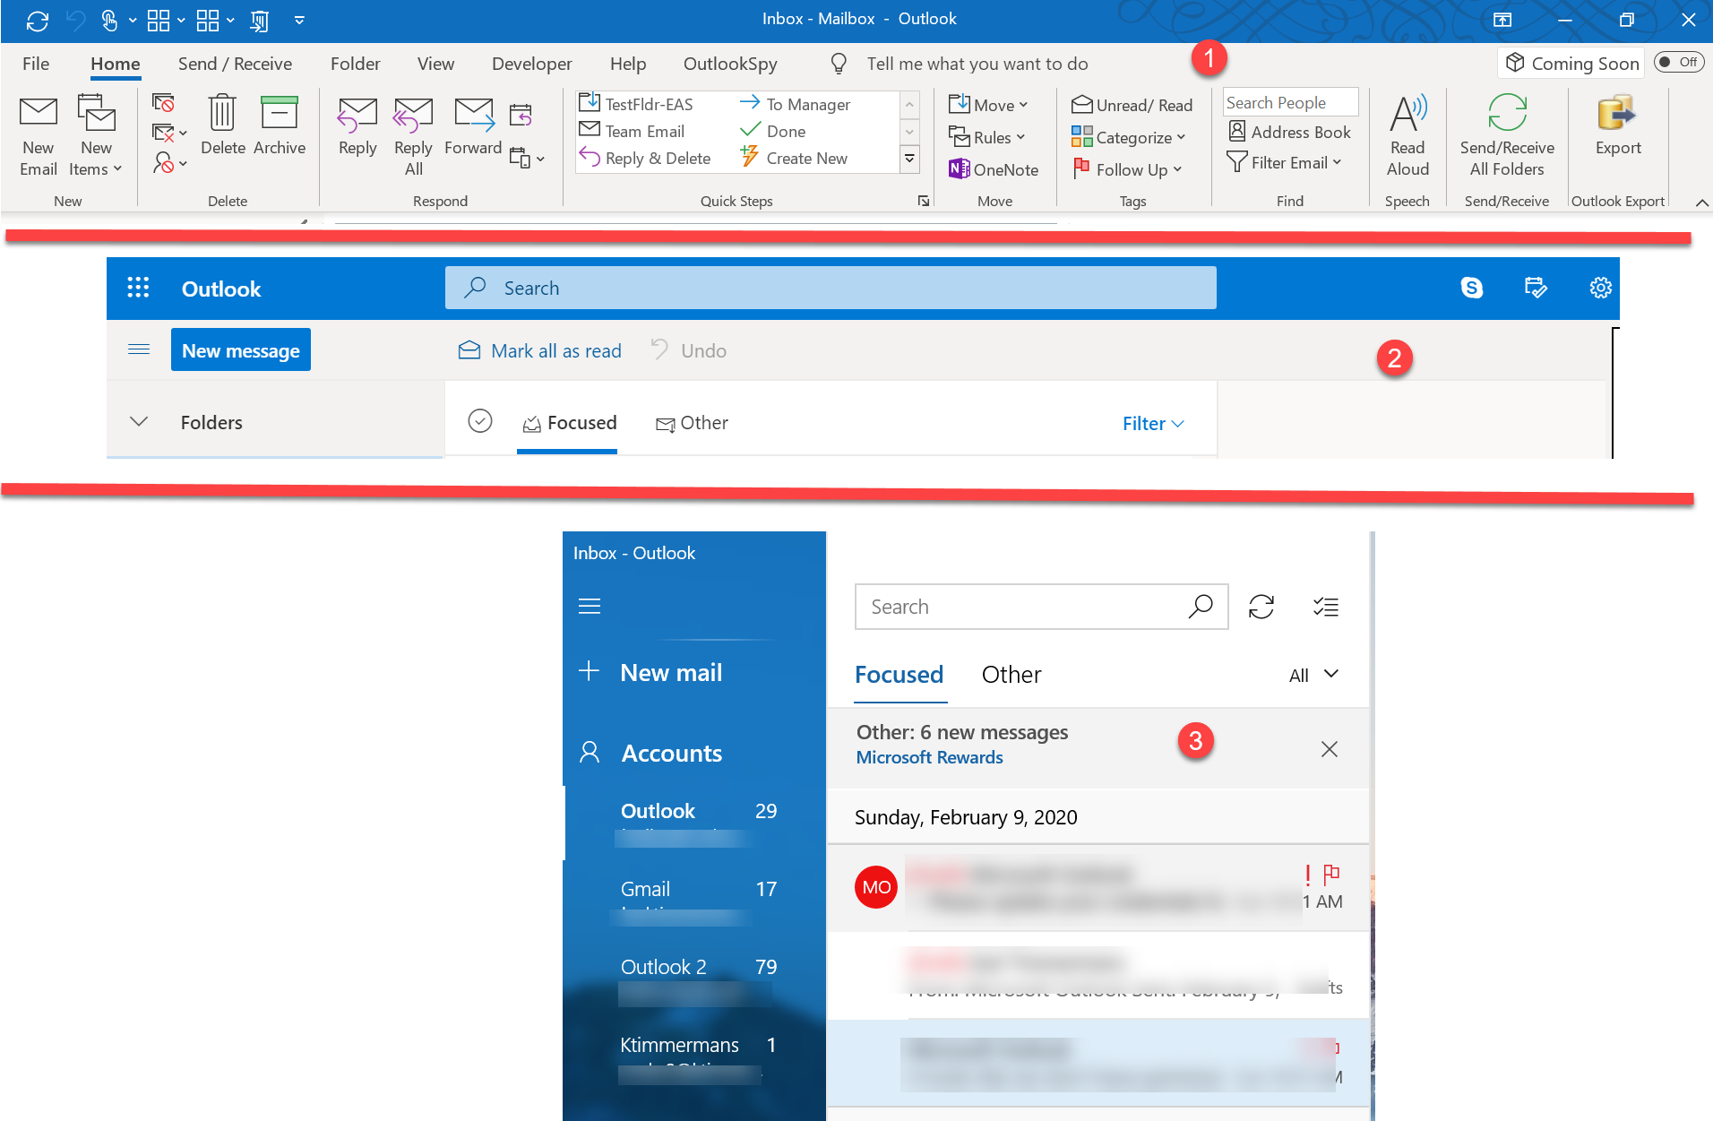
Task: Archive the selected message
Action: click(280, 125)
